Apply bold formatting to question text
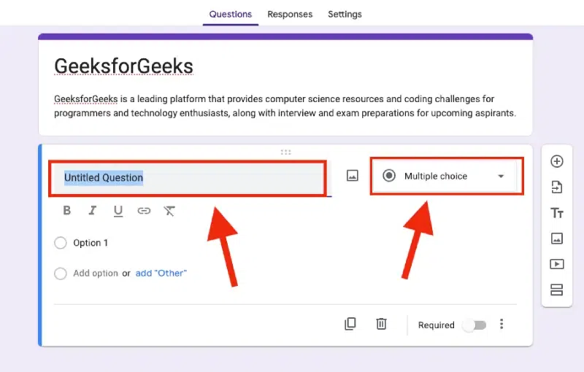The image size is (584, 372). (x=67, y=211)
